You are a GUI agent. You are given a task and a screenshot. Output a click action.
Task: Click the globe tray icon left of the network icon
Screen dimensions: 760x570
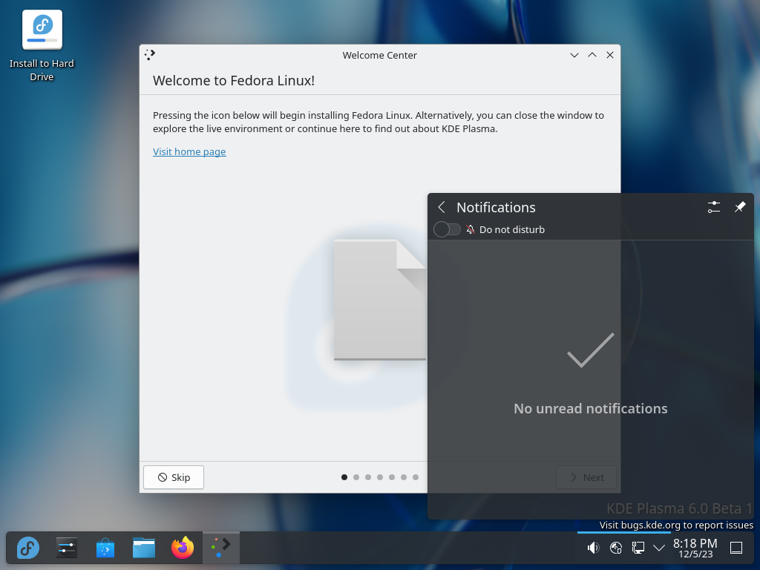(615, 548)
